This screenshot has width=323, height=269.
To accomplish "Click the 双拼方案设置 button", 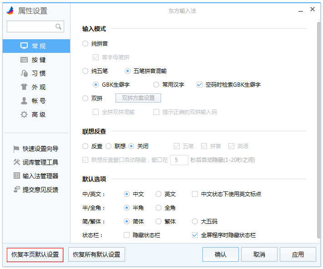I will pyautogui.click(x=138, y=98).
